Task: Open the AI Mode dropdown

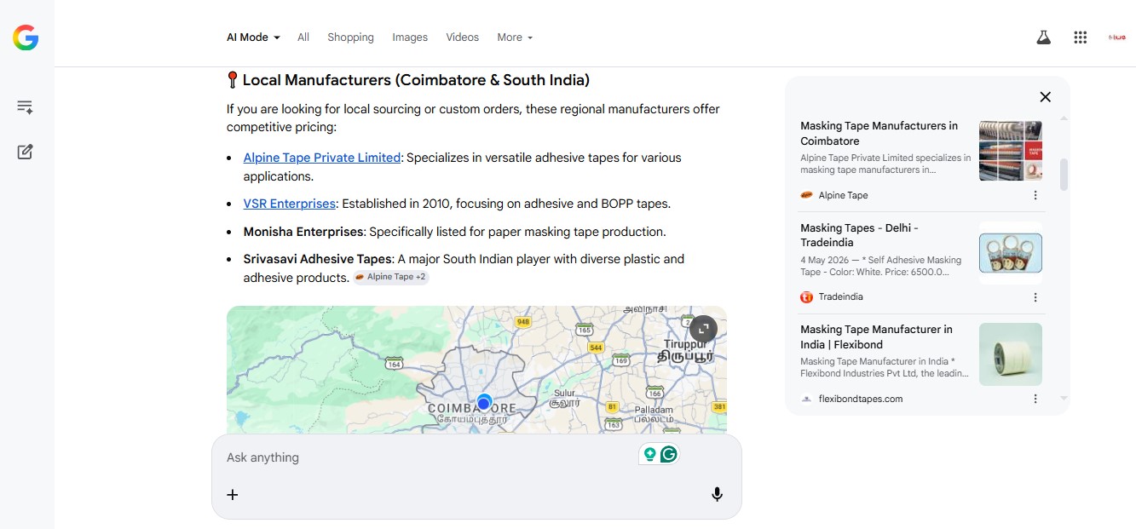Action: [253, 37]
